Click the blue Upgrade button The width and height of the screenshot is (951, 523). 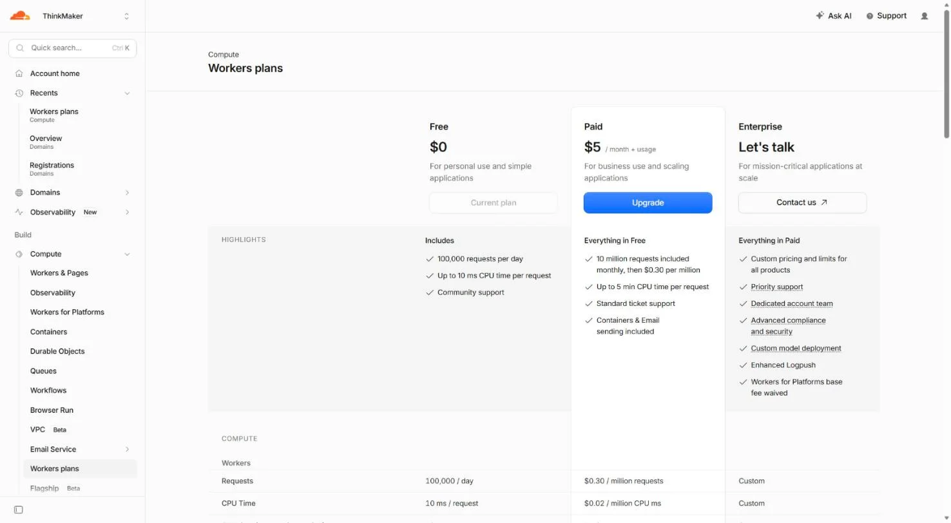pos(648,202)
